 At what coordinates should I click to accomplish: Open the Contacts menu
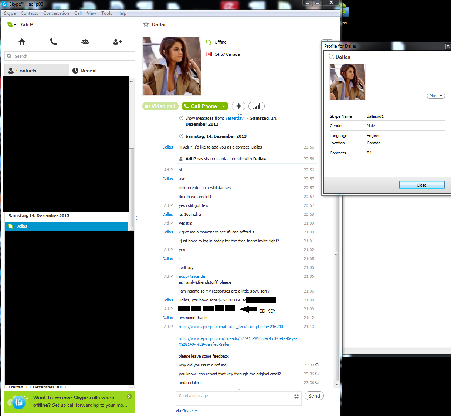(29, 13)
